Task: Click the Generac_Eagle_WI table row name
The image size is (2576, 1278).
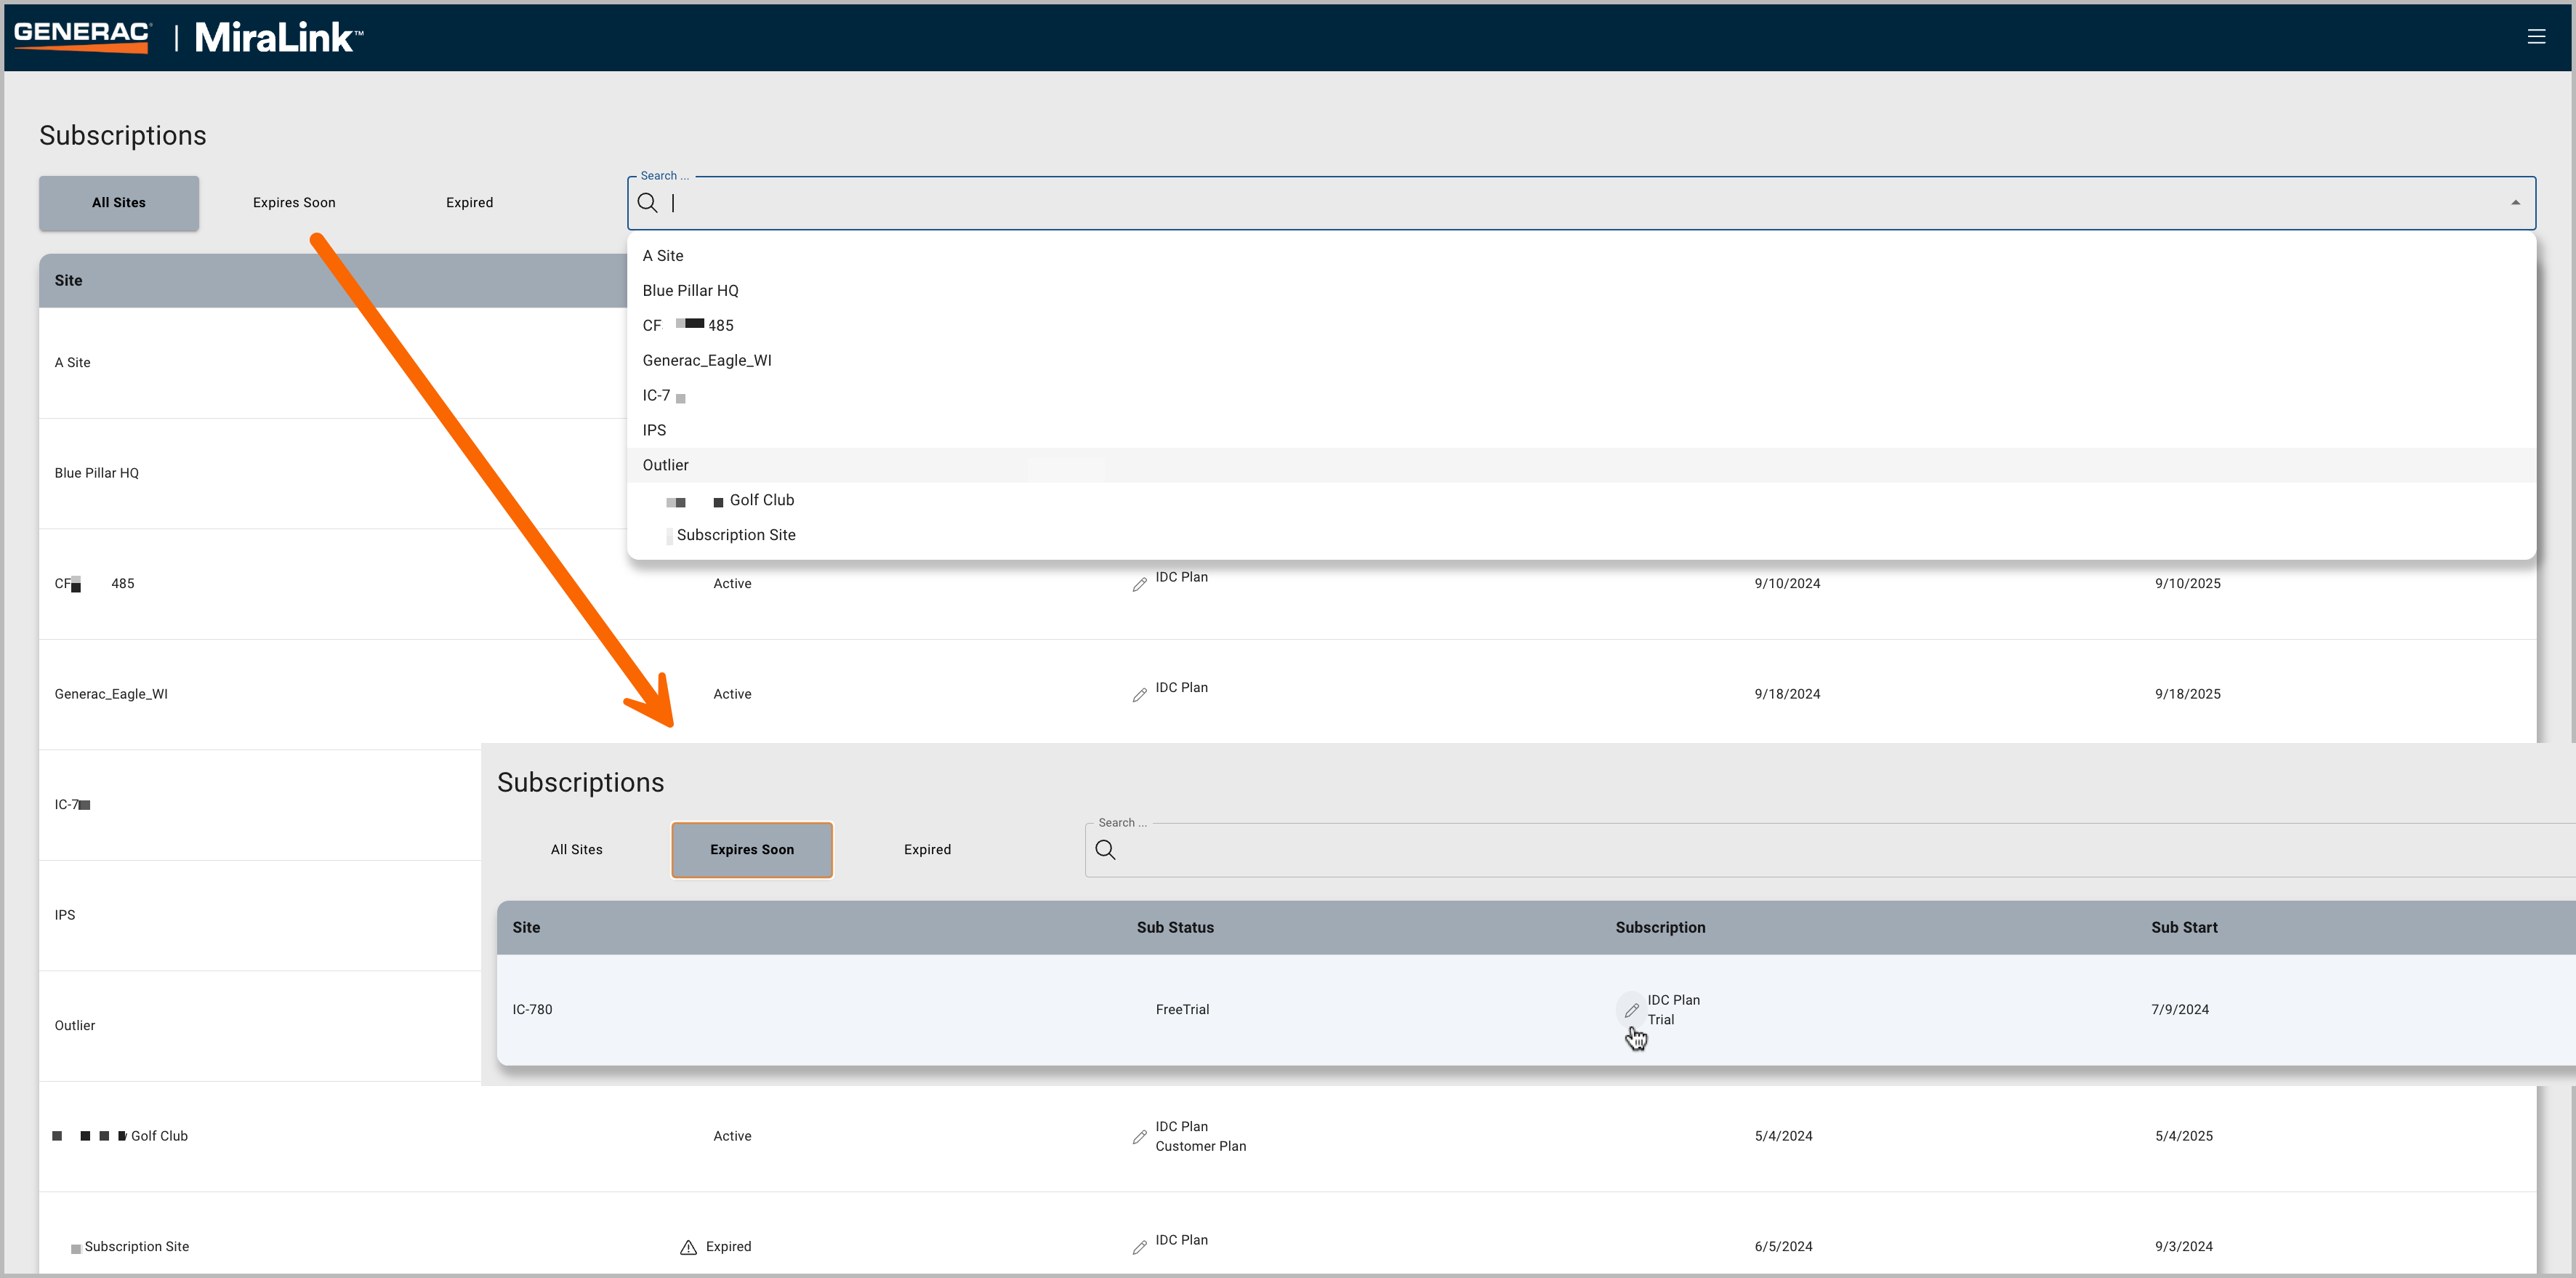Action: tap(111, 695)
